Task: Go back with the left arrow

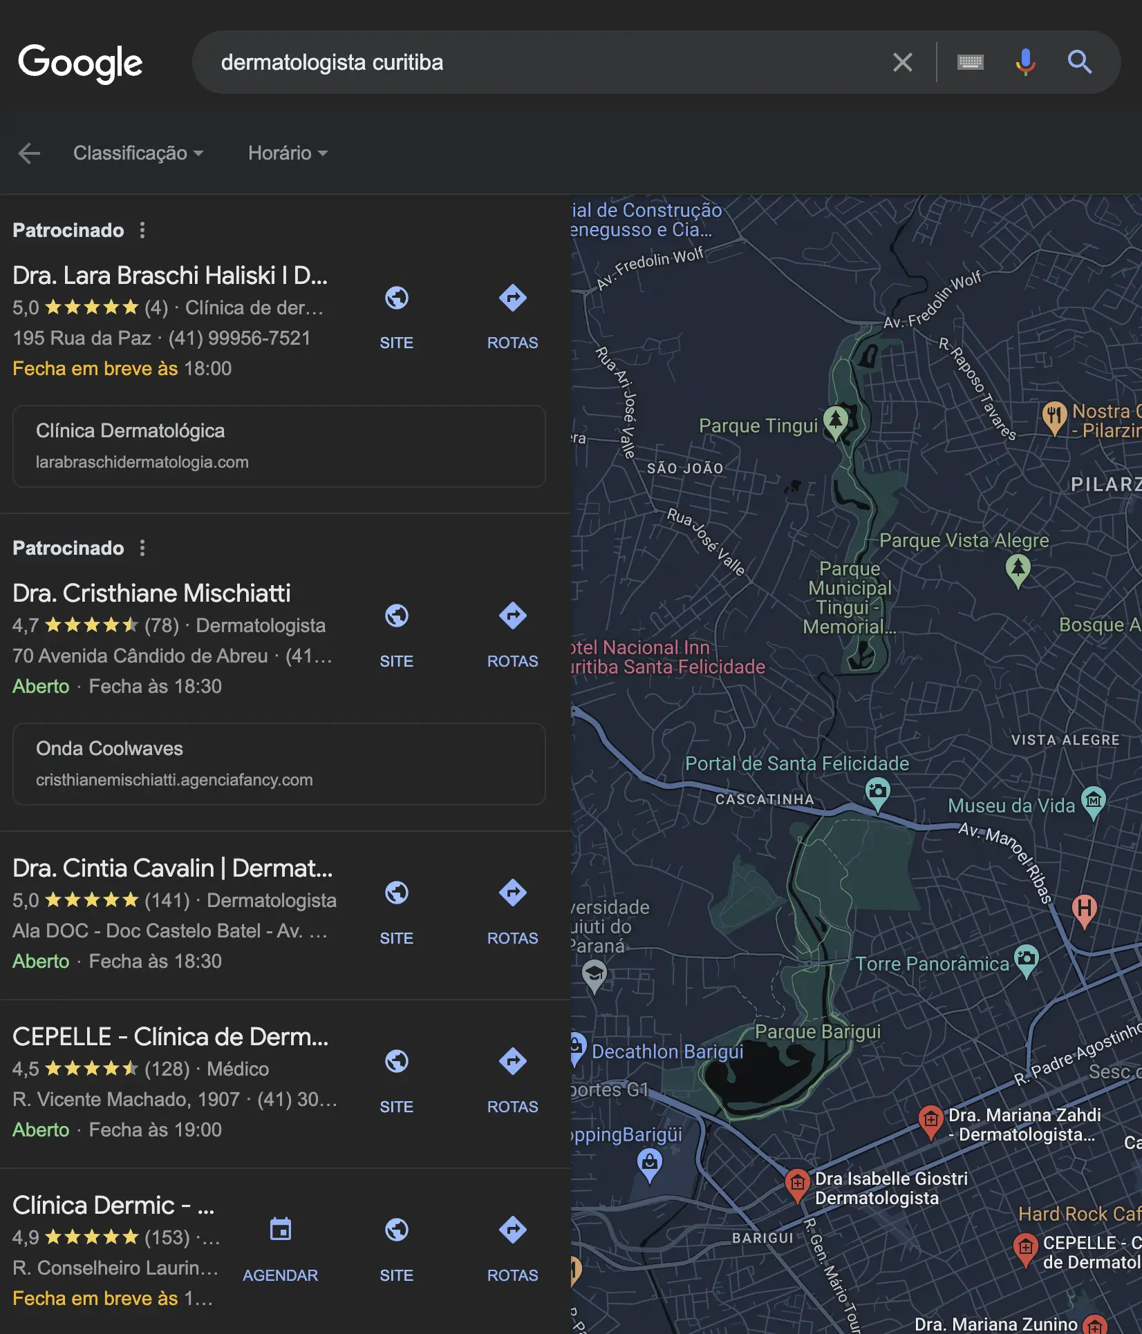Action: click(29, 153)
